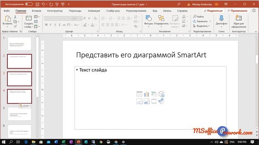Expand the Заменить dropdown arrow
Screen dimensions: 259x145
210,21
